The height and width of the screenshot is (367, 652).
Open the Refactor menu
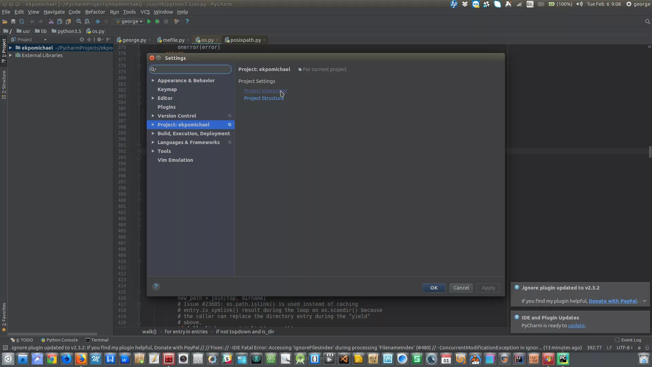click(x=95, y=12)
